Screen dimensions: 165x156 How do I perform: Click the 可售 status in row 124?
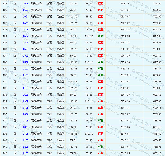pos(101,36)
